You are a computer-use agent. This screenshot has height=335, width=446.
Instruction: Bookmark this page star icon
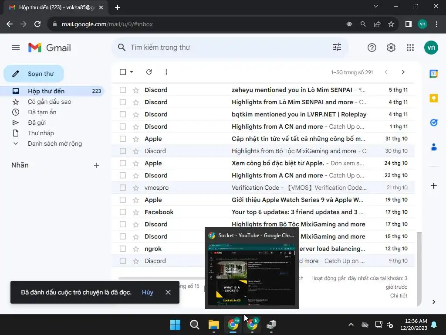[391, 24]
